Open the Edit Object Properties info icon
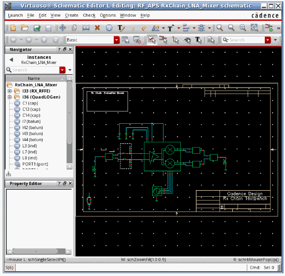 click(109, 28)
